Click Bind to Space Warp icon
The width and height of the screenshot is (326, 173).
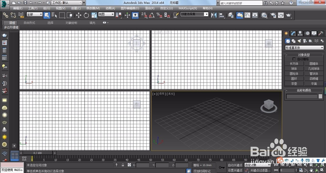[21, 15]
